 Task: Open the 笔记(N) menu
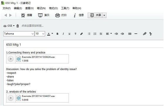41,8
